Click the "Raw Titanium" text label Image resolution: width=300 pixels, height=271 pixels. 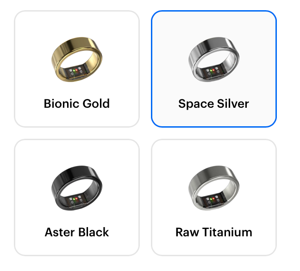[x=214, y=232]
